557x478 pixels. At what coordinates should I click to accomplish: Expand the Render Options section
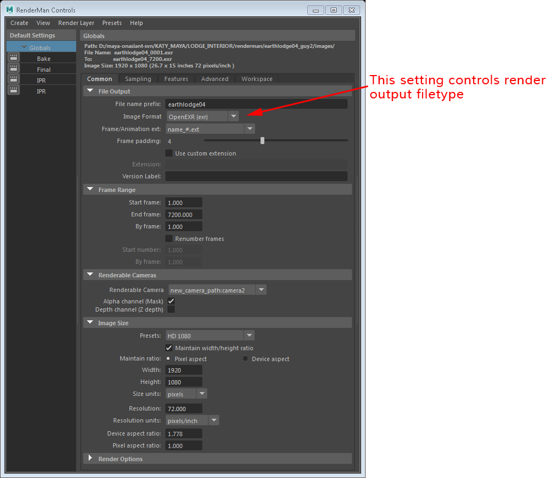90,458
